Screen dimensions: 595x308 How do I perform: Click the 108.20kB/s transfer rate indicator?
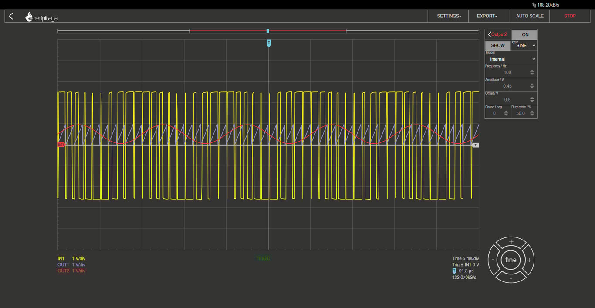pyautogui.click(x=545, y=5)
